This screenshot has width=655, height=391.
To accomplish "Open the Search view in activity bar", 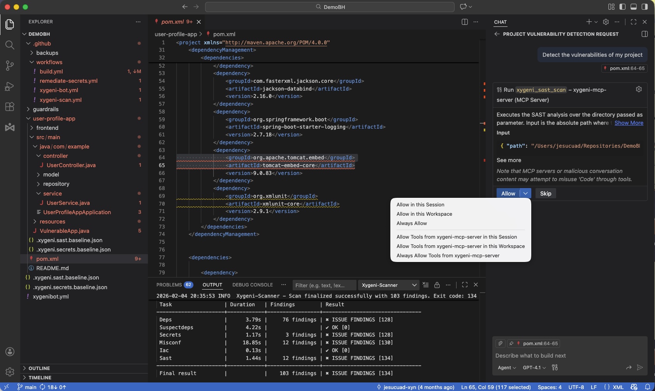I will click(10, 45).
